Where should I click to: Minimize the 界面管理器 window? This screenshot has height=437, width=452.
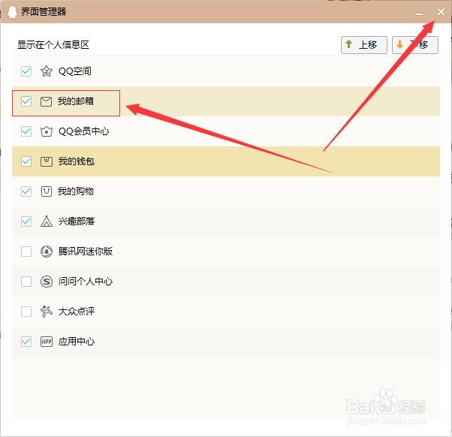pos(419,13)
